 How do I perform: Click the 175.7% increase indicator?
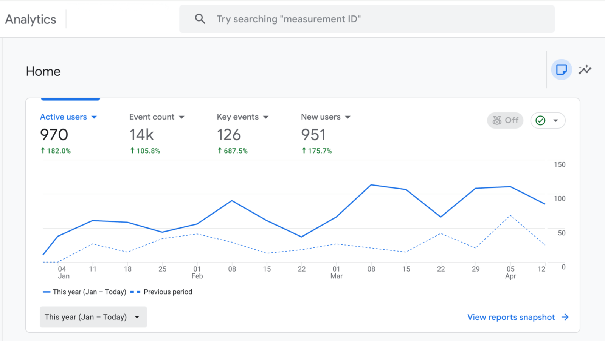316,151
